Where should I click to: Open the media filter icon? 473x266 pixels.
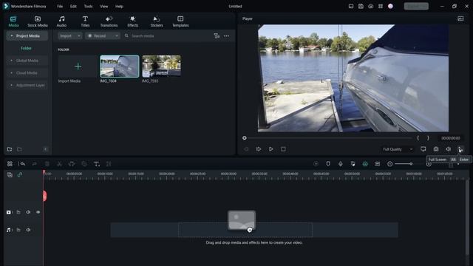217,36
